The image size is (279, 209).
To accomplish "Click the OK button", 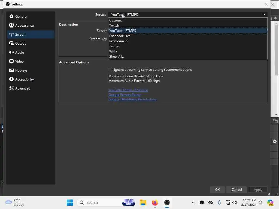I will (x=217, y=190).
